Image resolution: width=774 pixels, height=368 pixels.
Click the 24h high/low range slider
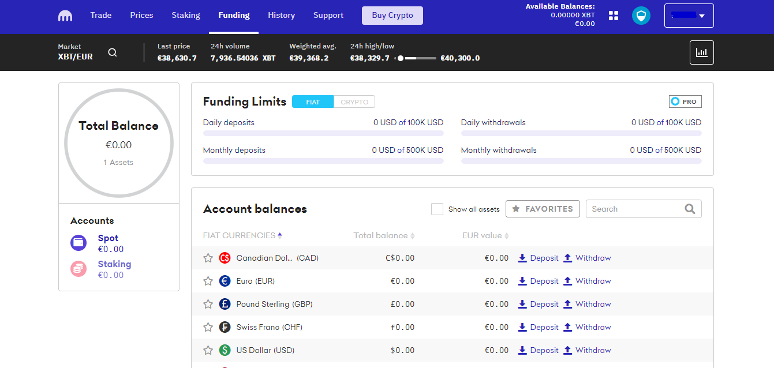(x=416, y=58)
